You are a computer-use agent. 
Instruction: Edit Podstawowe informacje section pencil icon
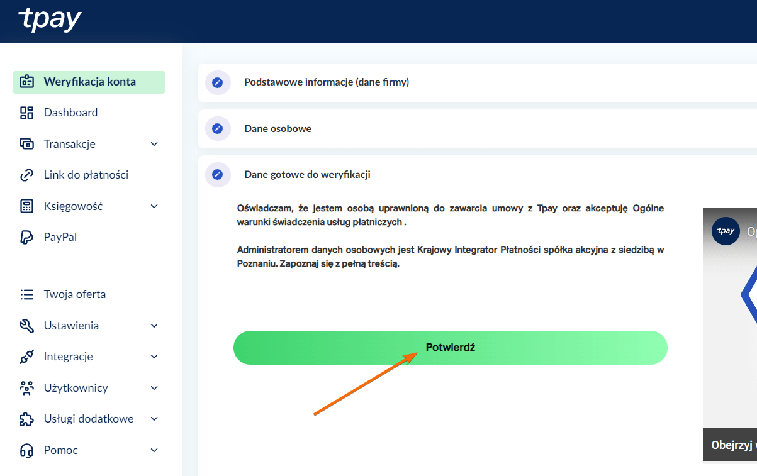click(218, 82)
